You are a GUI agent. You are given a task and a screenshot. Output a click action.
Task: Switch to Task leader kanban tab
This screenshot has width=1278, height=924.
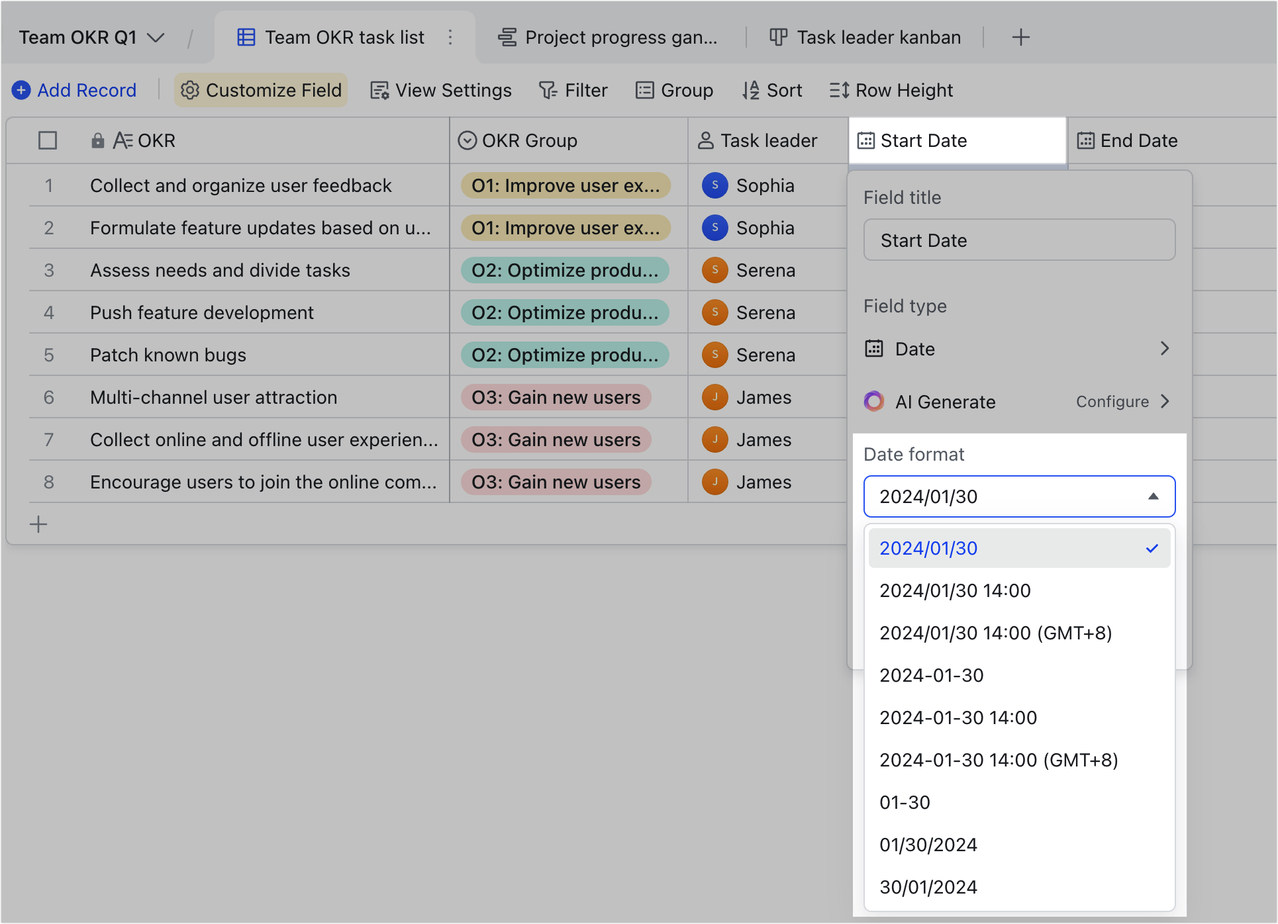click(865, 37)
